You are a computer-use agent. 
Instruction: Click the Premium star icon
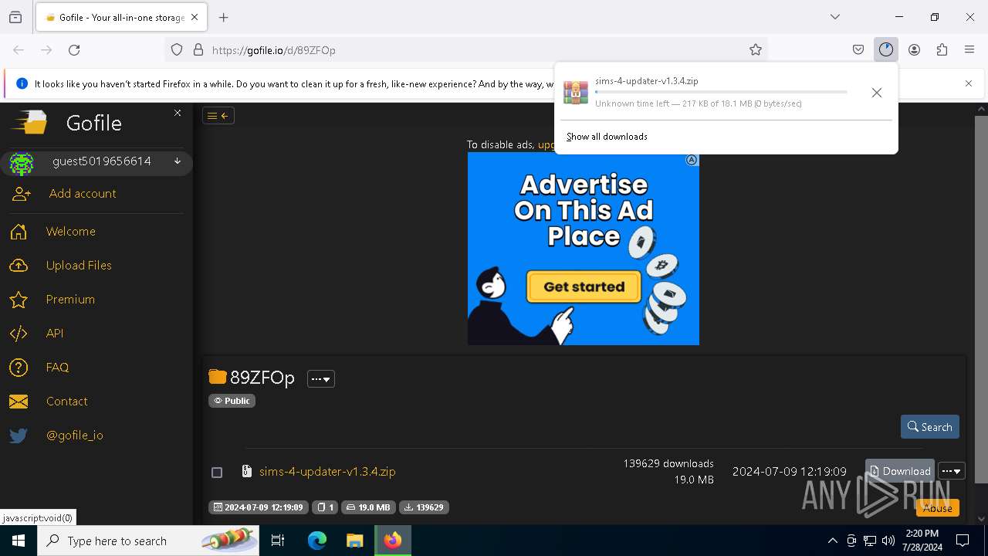click(x=19, y=300)
